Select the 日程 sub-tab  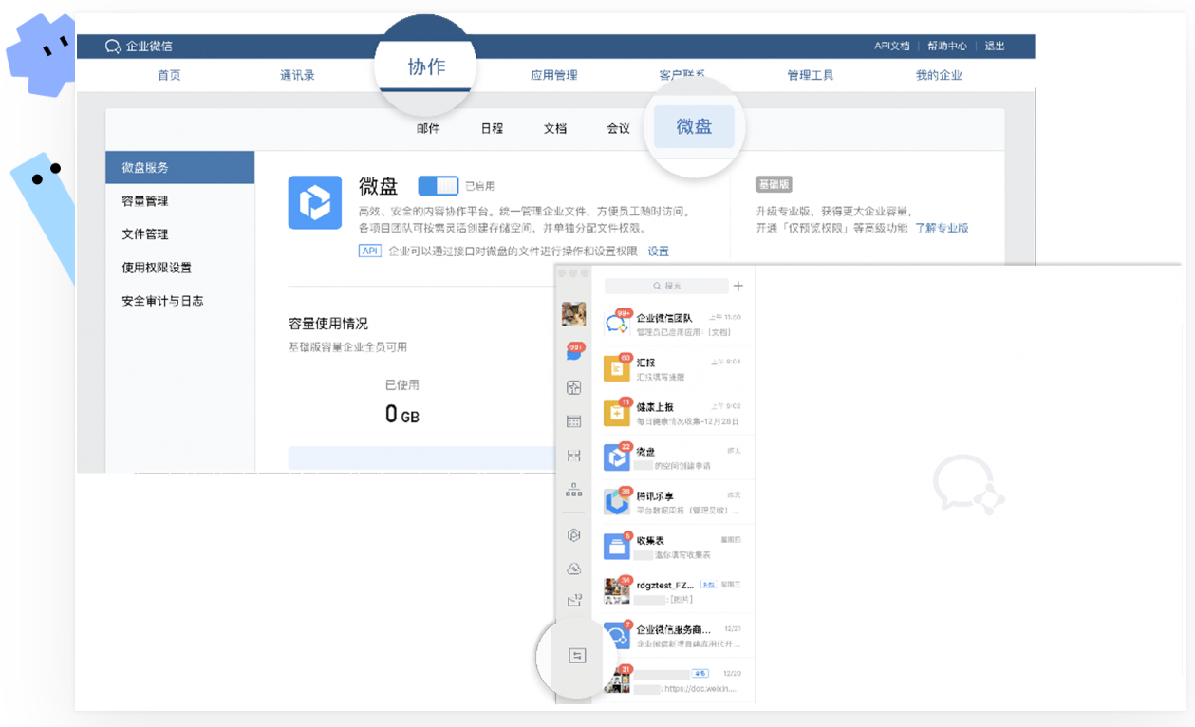[x=492, y=129]
